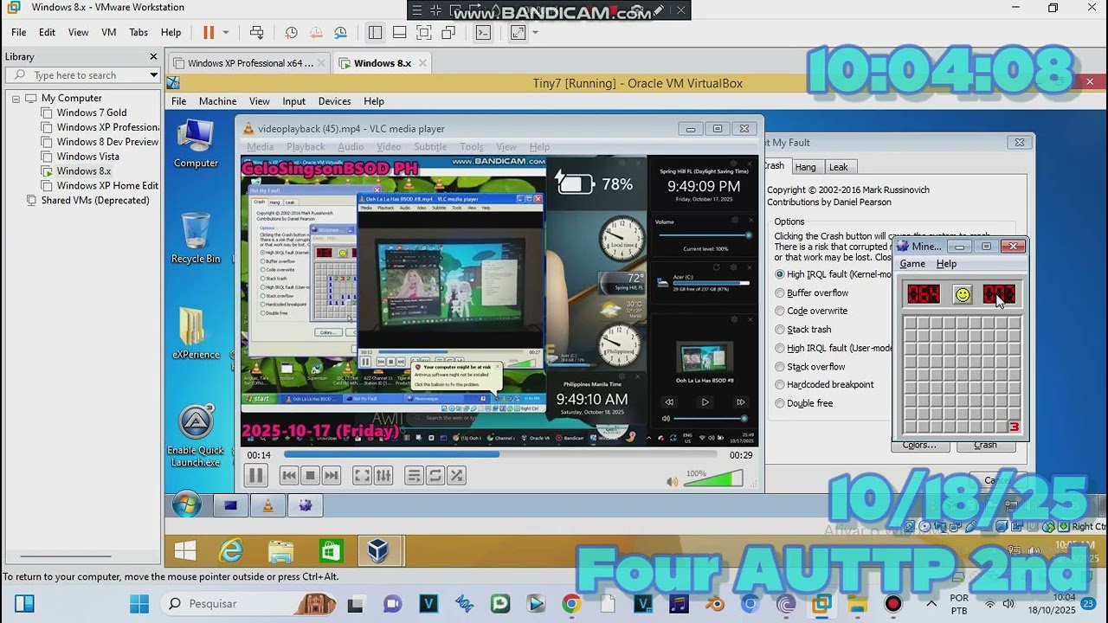The height and width of the screenshot is (623, 1108).
Task: Enter VMware full screen mode icon
Action: (x=423, y=33)
